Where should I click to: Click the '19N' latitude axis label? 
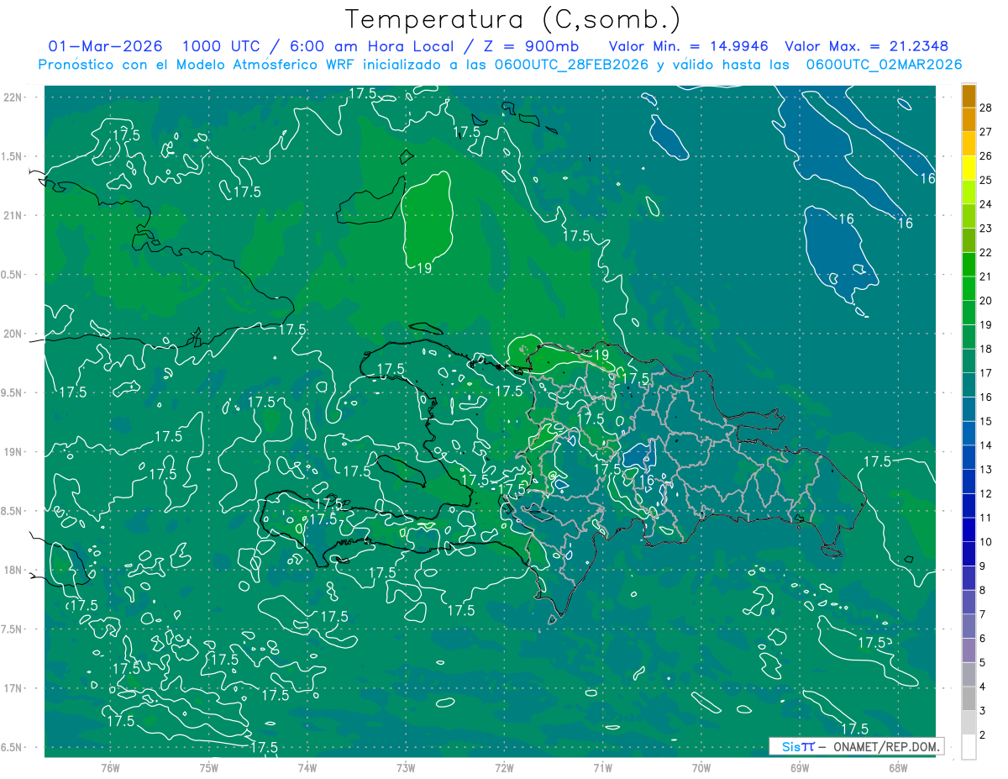tap(13, 452)
